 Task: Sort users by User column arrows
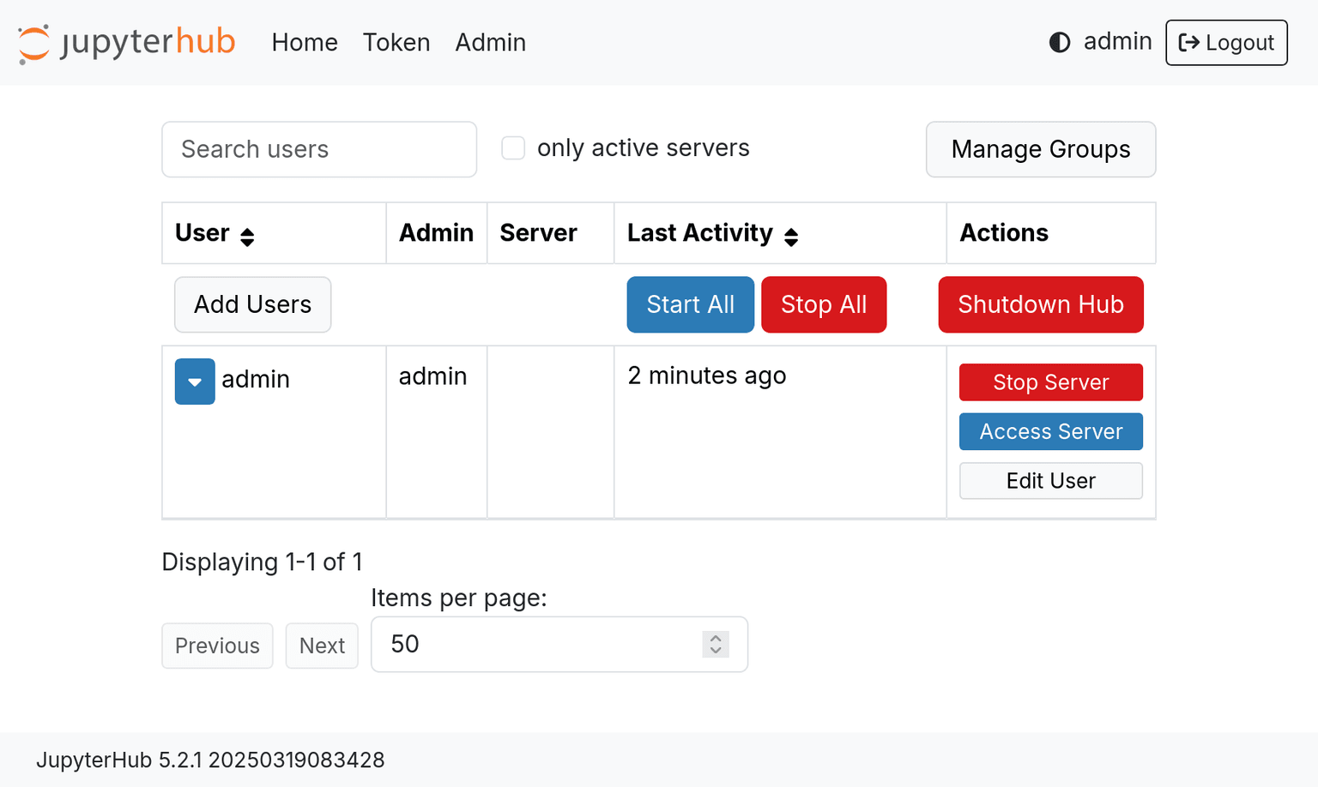pos(247,237)
